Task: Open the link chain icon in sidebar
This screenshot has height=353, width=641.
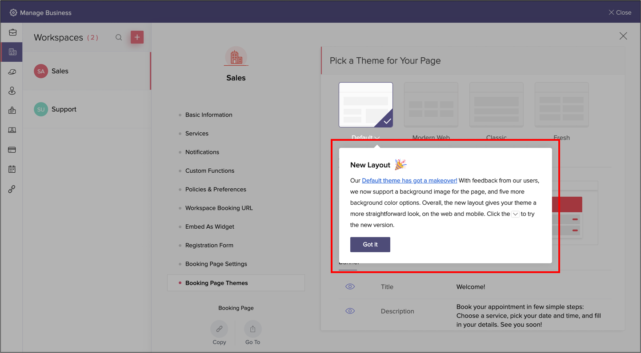Action: (x=12, y=189)
